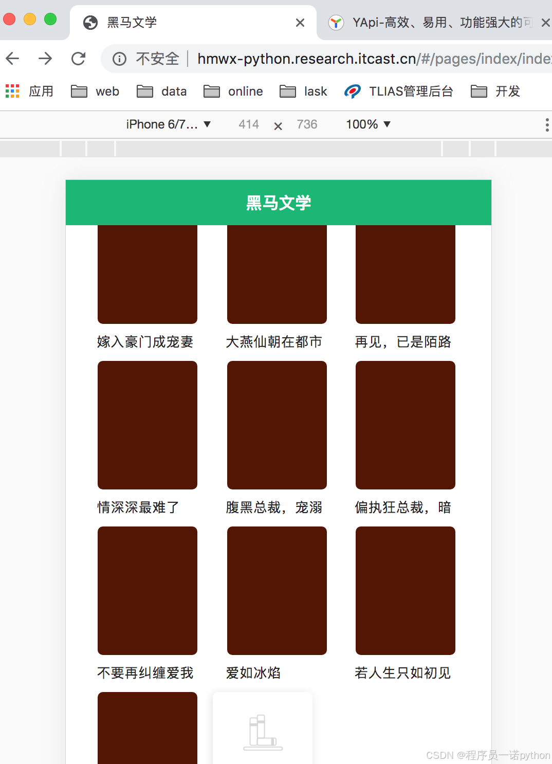This screenshot has height=764, width=552.
Task: Click the browser back arrow
Action: (12, 59)
